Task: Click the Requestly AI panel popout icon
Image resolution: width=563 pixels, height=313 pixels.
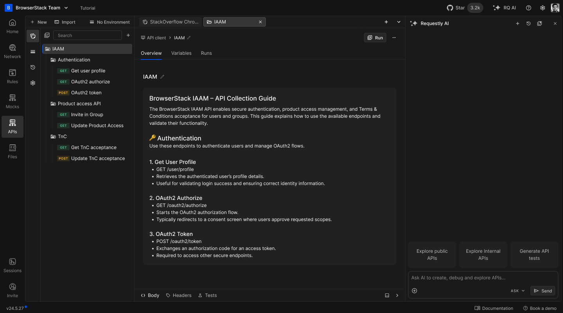Action: click(x=540, y=23)
